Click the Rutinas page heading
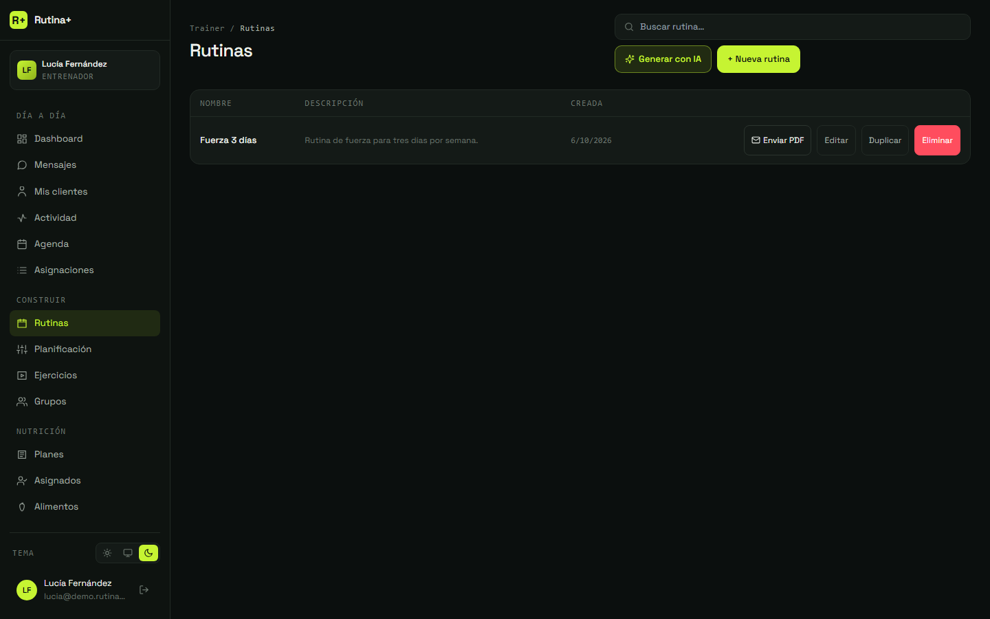The height and width of the screenshot is (619, 990). coord(221,51)
